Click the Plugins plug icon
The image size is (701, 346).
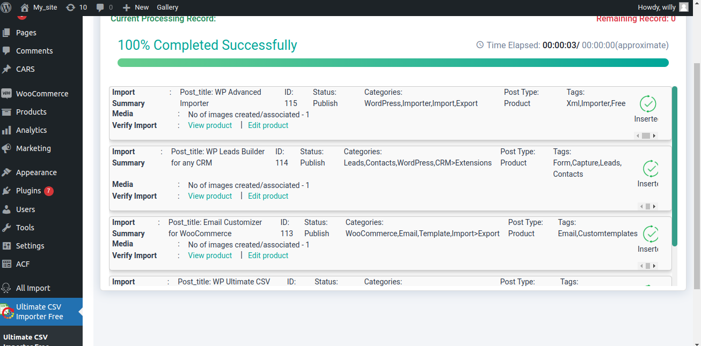(x=6, y=191)
